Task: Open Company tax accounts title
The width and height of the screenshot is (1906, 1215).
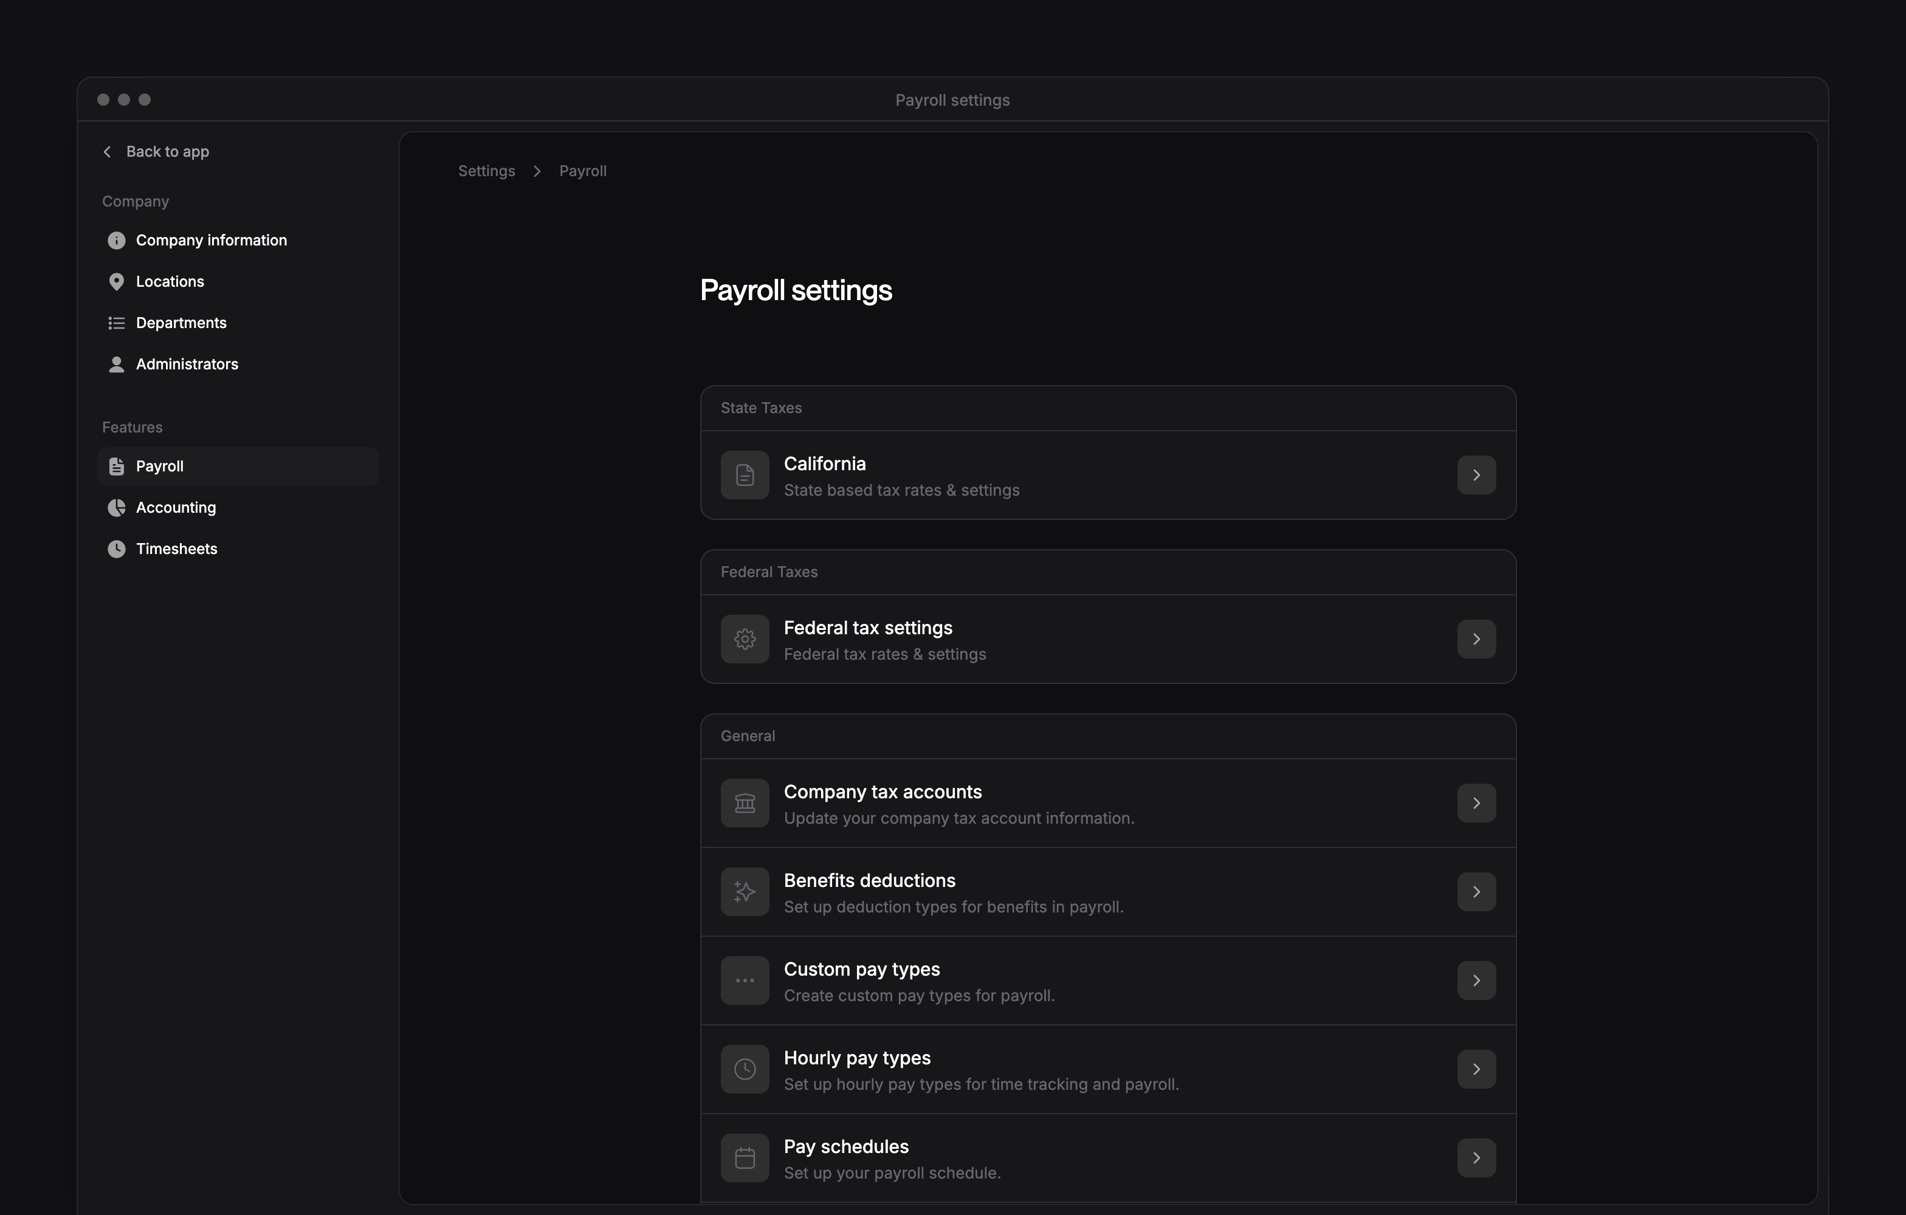Action: (x=882, y=792)
